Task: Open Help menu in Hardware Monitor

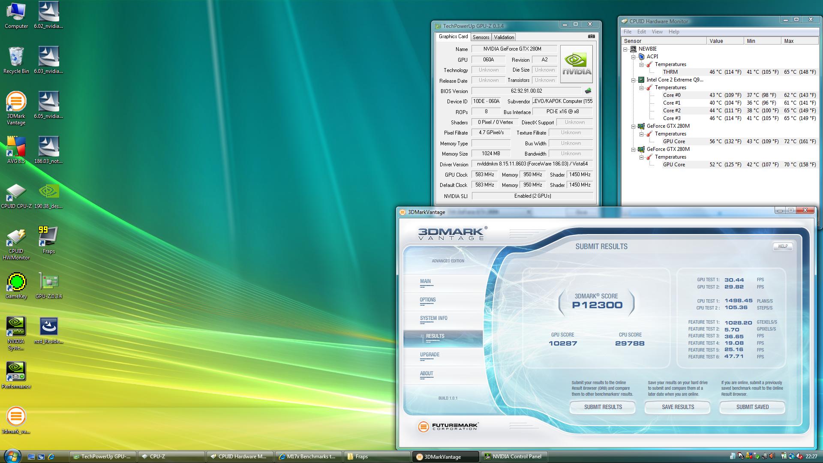Action: [674, 32]
